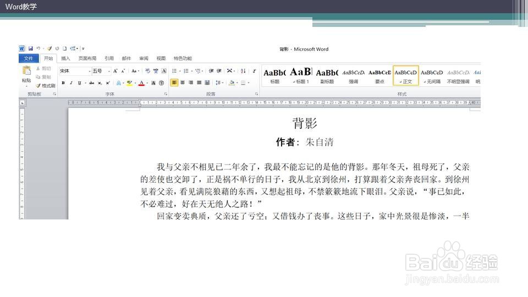Click the character border (boxed A) icon
528x297 pixels.
click(164, 71)
